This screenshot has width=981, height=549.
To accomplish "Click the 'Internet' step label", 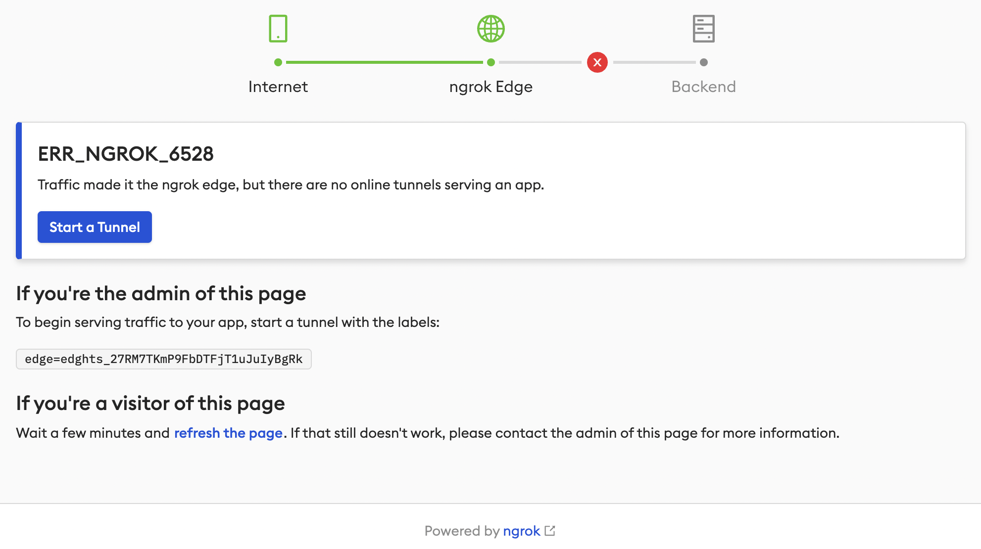I will tap(278, 87).
